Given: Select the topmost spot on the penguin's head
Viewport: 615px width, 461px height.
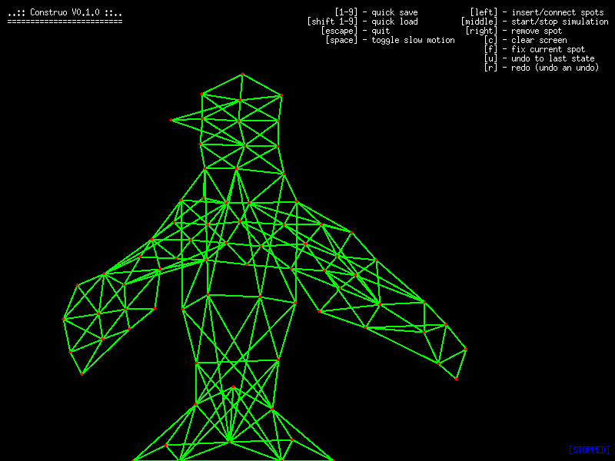Looking at the screenshot, I should [x=242, y=75].
